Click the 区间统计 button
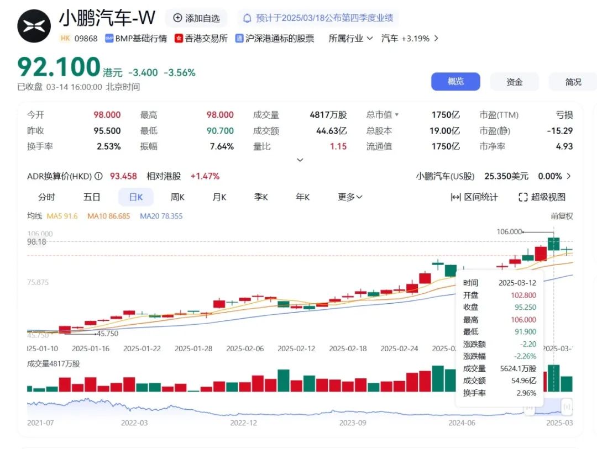 coord(474,197)
